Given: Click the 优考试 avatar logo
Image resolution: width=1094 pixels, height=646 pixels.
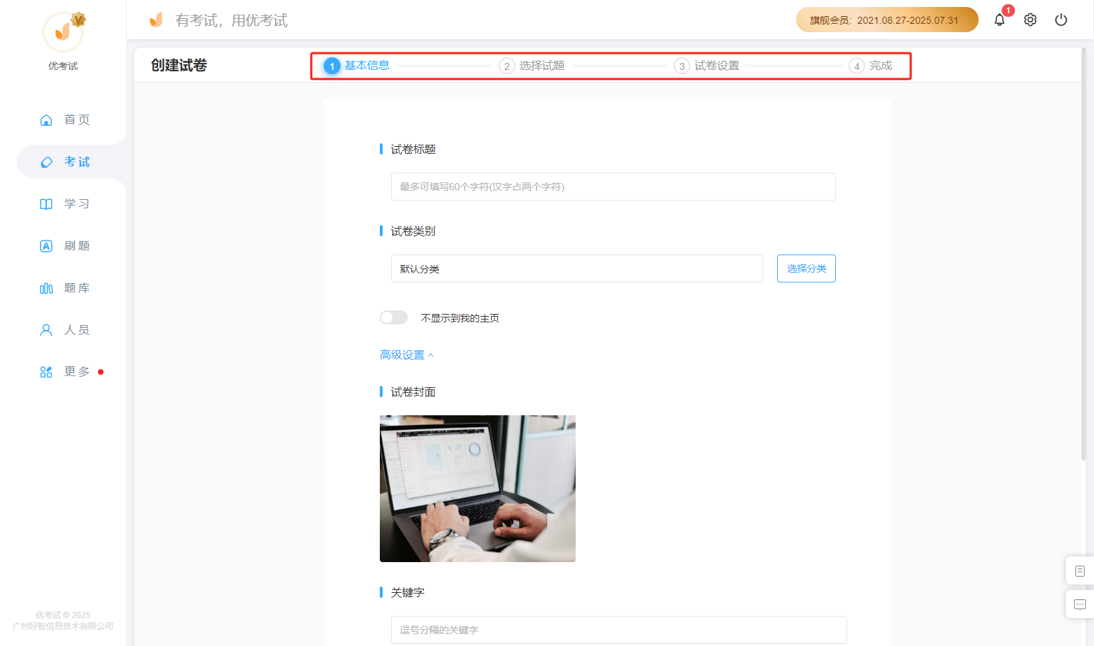Looking at the screenshot, I should coord(63,31).
